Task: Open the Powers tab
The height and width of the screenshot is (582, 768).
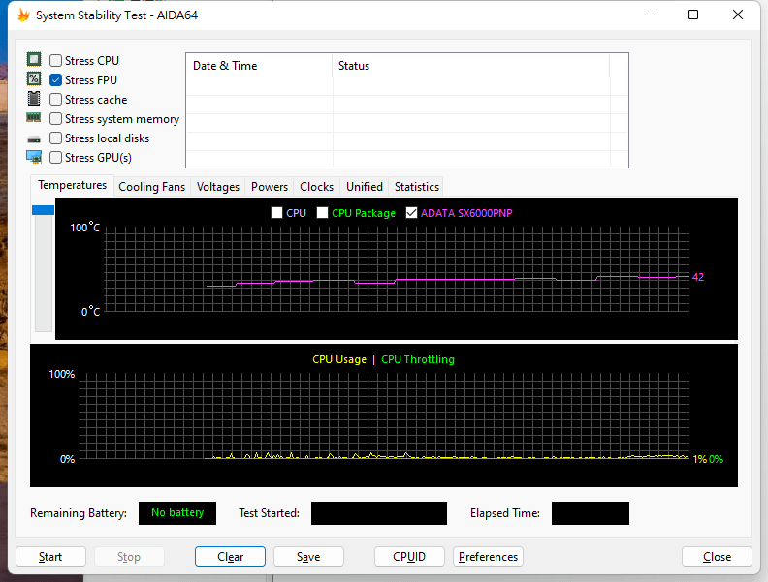Action: tap(270, 187)
